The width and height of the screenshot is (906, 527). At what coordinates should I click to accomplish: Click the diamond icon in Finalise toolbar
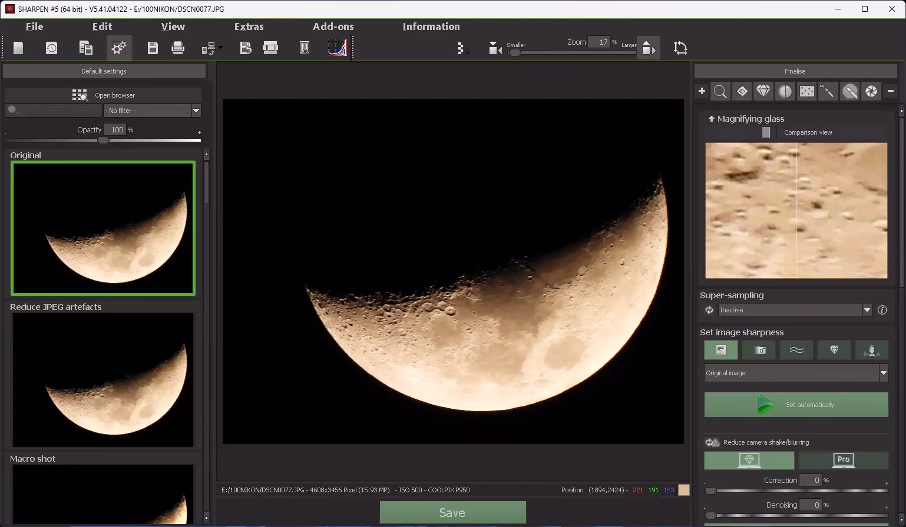click(763, 91)
